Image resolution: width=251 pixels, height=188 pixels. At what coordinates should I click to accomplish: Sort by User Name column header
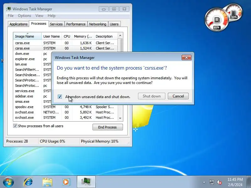51,36
